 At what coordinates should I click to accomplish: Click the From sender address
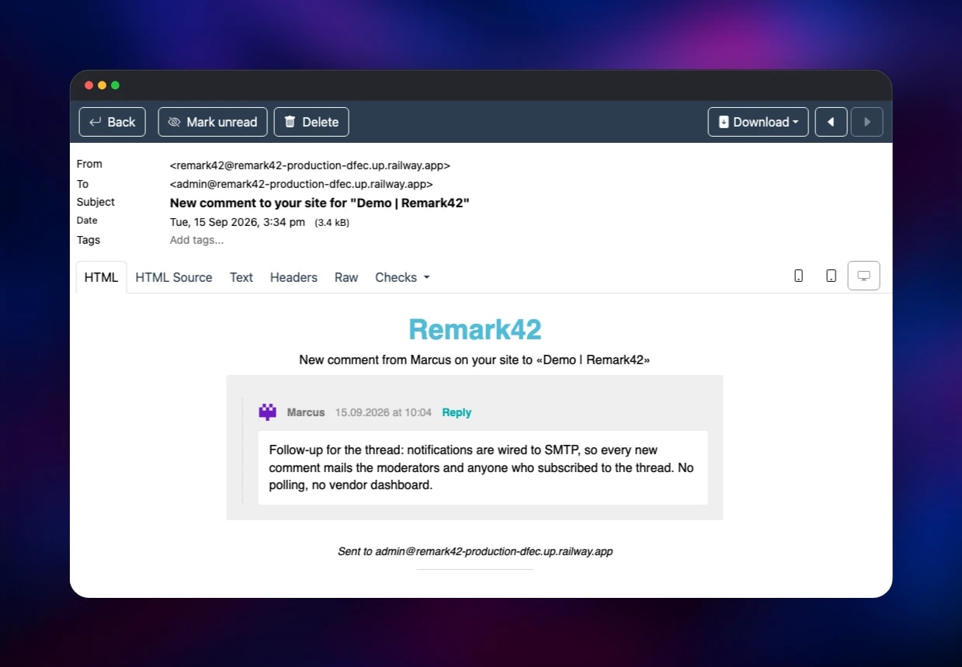[310, 165]
